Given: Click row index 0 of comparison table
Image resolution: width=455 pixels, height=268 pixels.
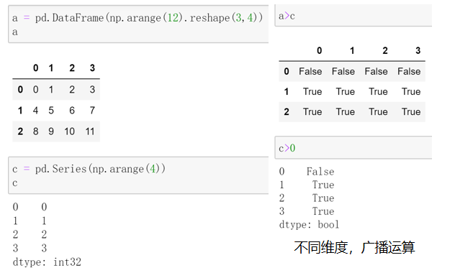Looking at the screenshot, I should (x=287, y=71).
